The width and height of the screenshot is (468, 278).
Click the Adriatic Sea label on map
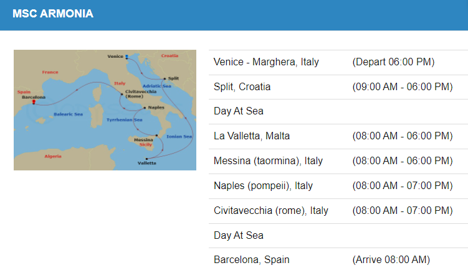tap(156, 86)
